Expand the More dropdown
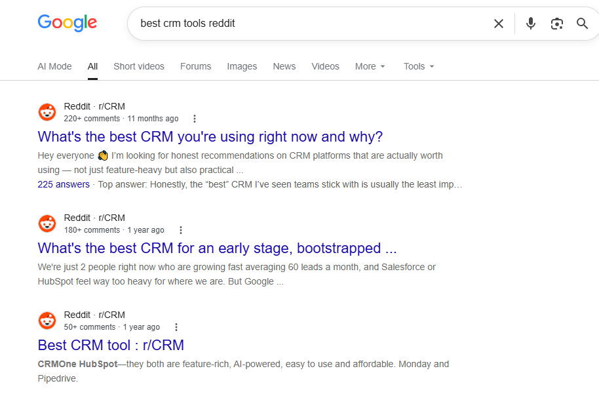 pyautogui.click(x=370, y=66)
